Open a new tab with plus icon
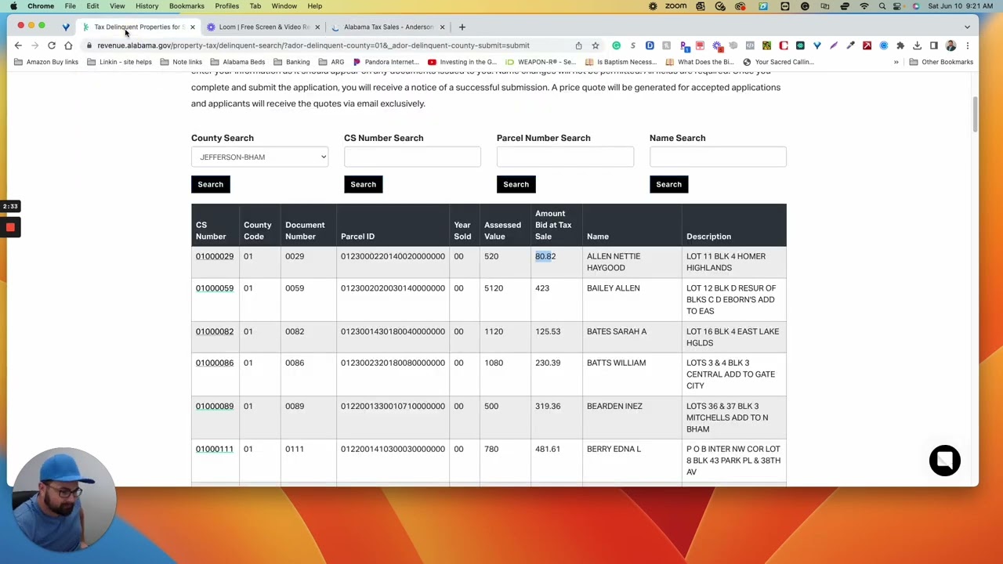 coord(462,27)
